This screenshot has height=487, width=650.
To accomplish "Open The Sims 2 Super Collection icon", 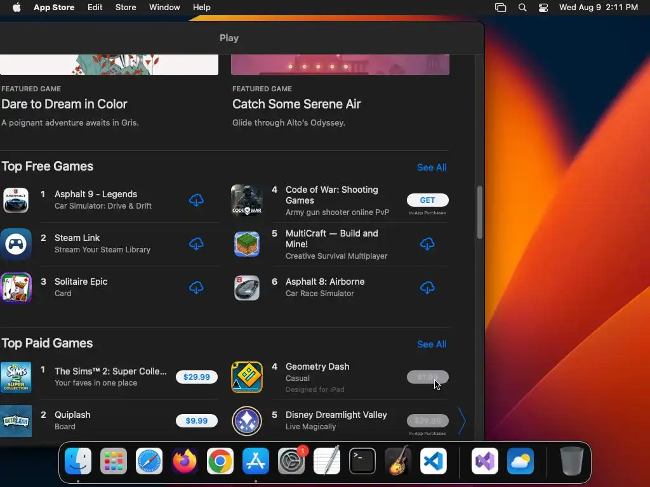I will pos(16,377).
